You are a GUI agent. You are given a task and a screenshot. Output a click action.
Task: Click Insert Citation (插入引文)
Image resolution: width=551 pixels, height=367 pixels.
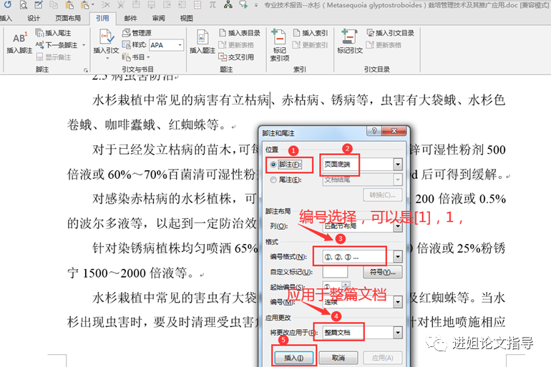106,43
